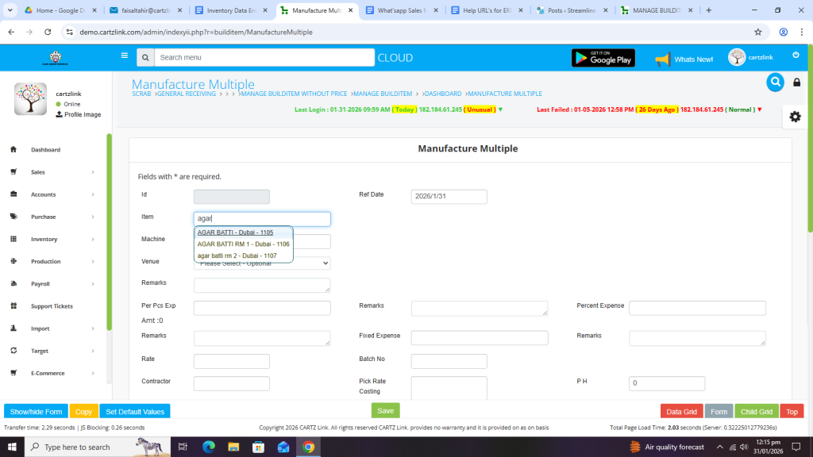Screen dimensions: 813x457
Task: Follow the MANAGE BUILDITEM breadcrumb link
Action: pos(383,94)
